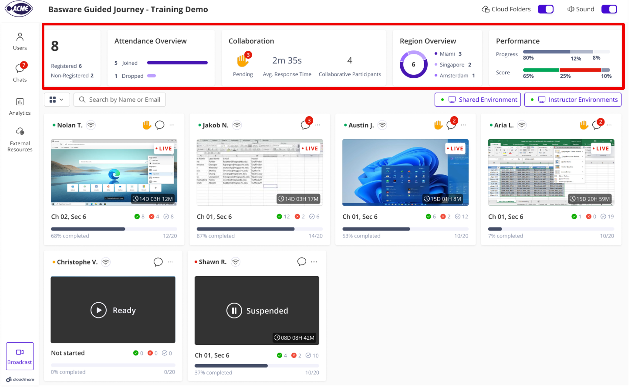The height and width of the screenshot is (387, 632).
Task: Open chat with Nolan T.
Action: (x=159, y=125)
